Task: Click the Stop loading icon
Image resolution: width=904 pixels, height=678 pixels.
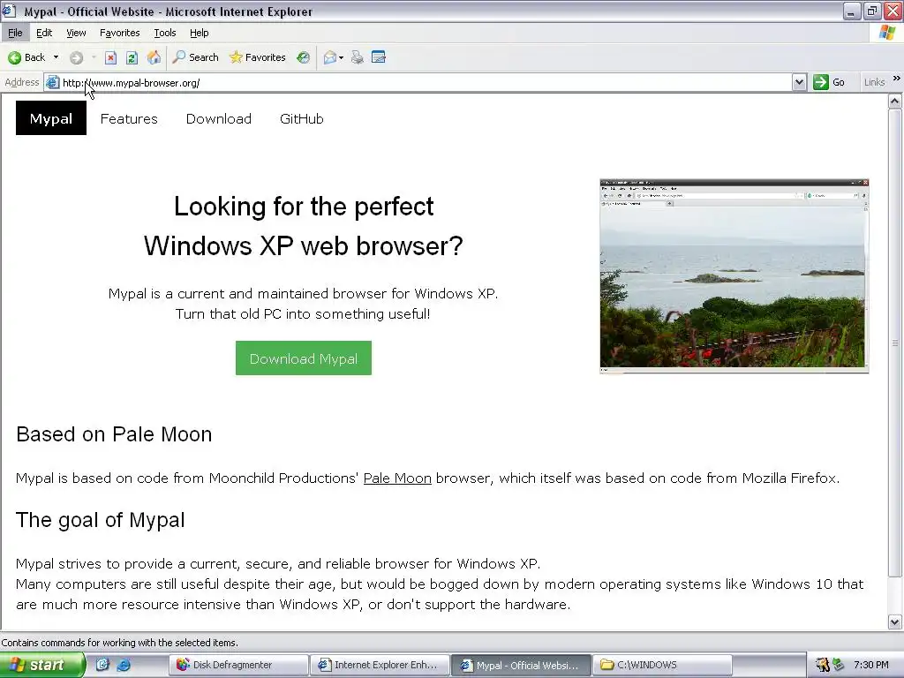Action: (x=110, y=57)
